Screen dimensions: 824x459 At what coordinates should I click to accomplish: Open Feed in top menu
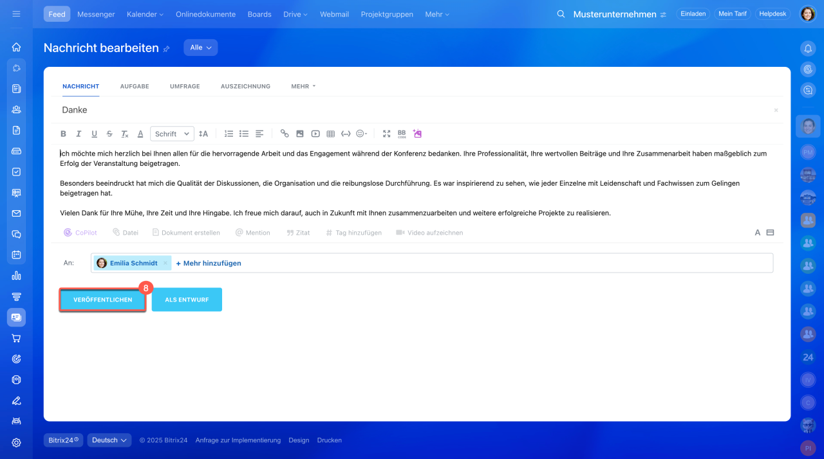pos(57,14)
